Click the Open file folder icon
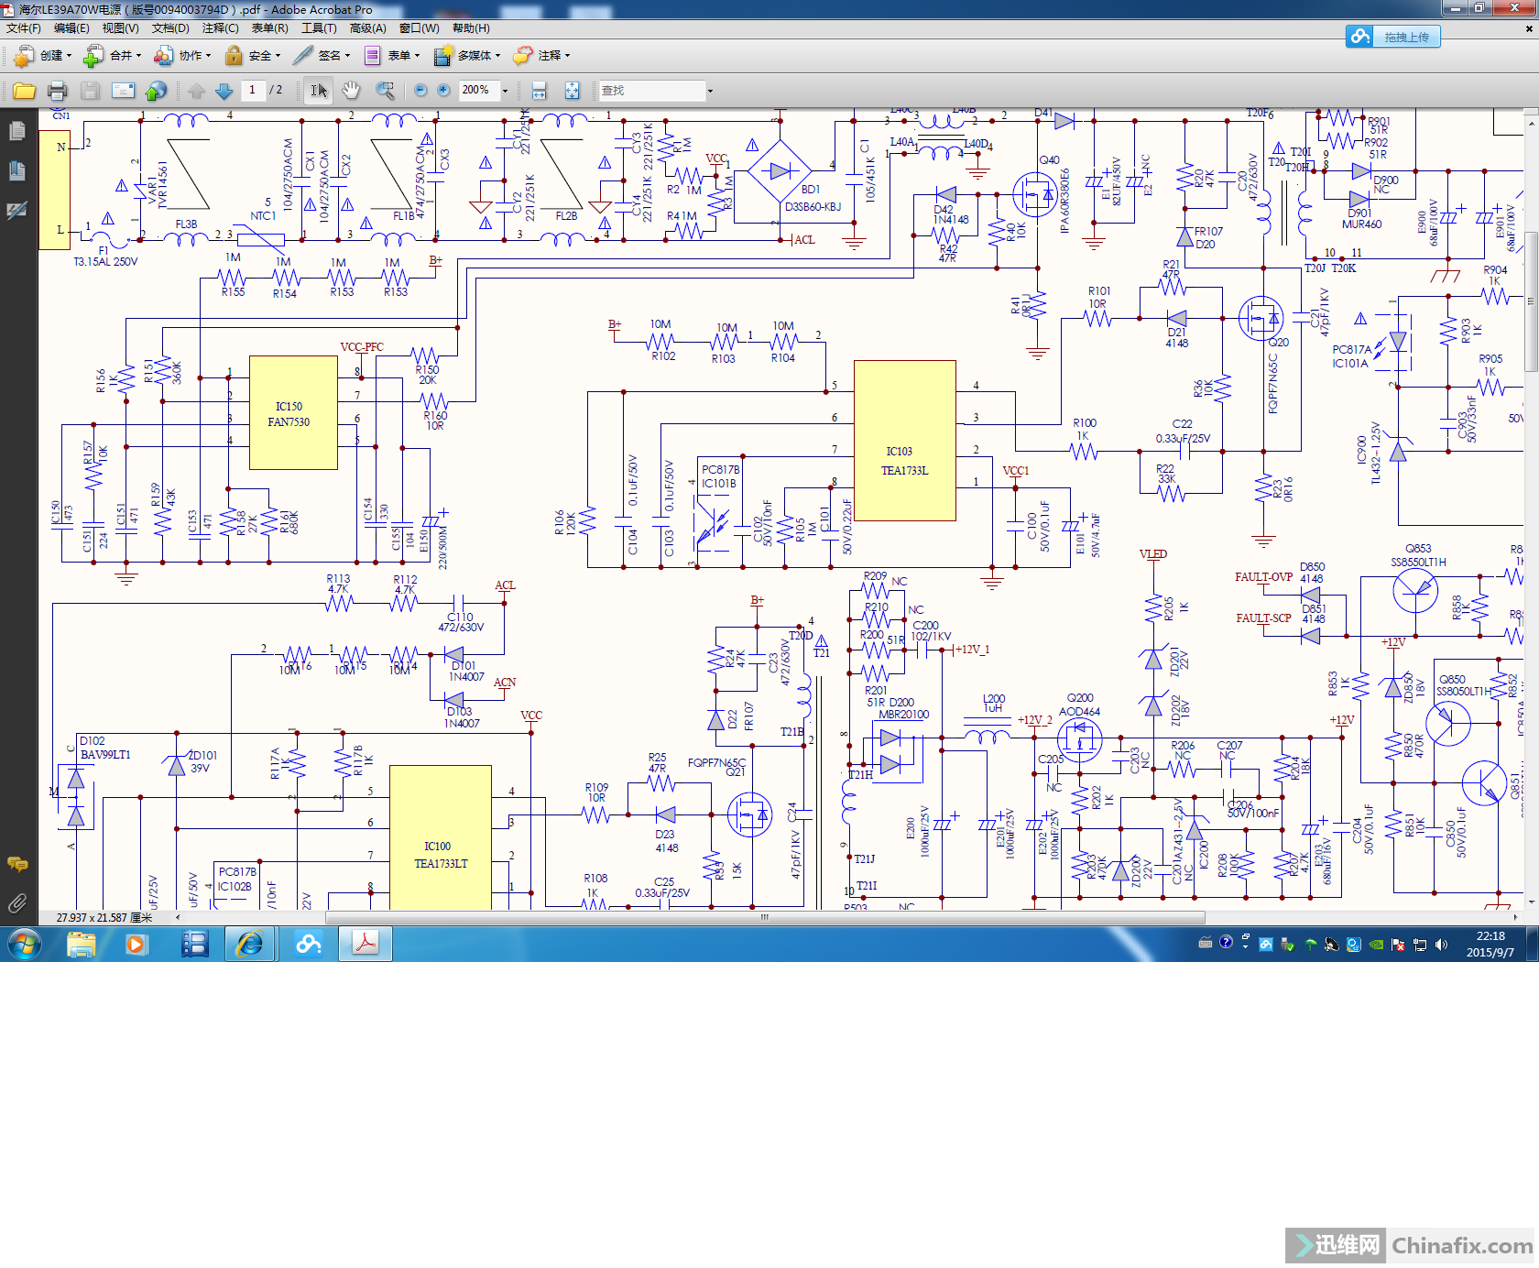Screen dimensions: 1539x1268 [24, 91]
